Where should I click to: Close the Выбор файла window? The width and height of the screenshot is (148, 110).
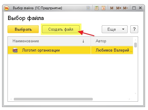(140, 8)
